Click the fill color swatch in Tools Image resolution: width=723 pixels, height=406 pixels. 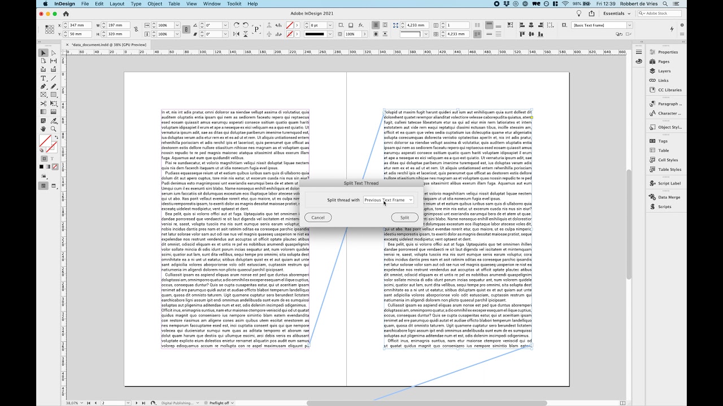click(x=45, y=140)
